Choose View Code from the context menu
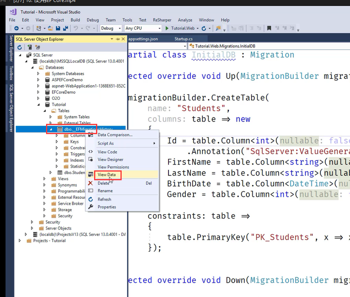The image size is (350, 297). pyautogui.click(x=122, y=152)
